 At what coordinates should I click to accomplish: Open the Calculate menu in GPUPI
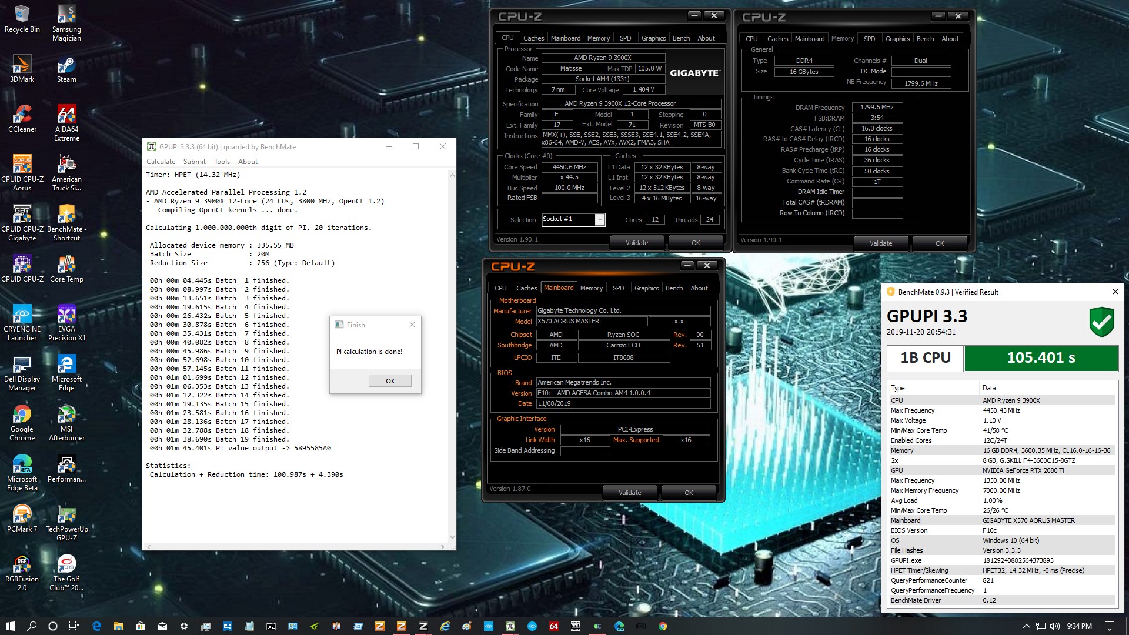coord(161,162)
